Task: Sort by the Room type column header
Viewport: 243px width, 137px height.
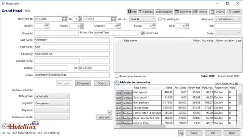Action: [x=221, y=88]
